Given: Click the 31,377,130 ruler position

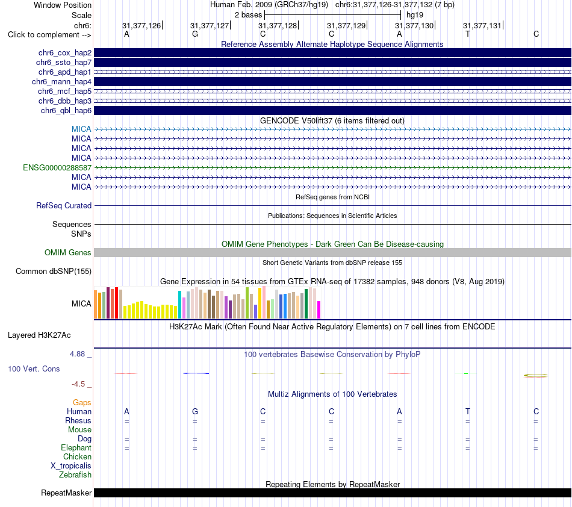Looking at the screenshot, I should 415,25.
